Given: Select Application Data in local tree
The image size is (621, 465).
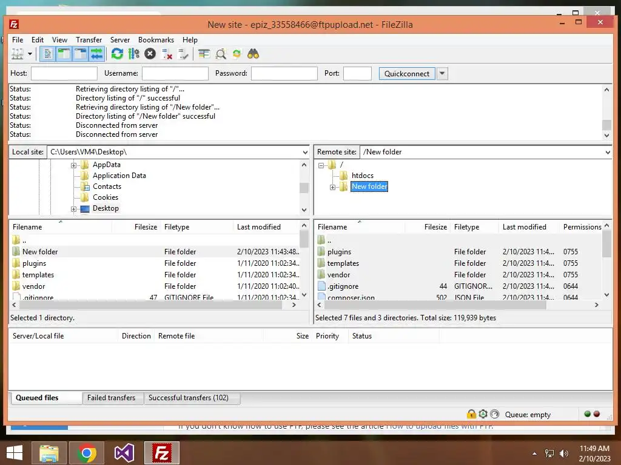Looking at the screenshot, I should pos(119,176).
